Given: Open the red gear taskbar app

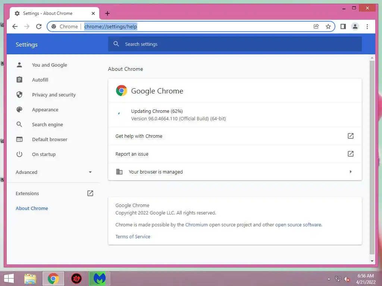Looking at the screenshot, I should [76, 279].
